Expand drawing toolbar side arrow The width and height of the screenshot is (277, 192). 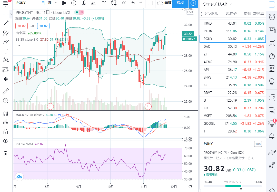click(11, 14)
